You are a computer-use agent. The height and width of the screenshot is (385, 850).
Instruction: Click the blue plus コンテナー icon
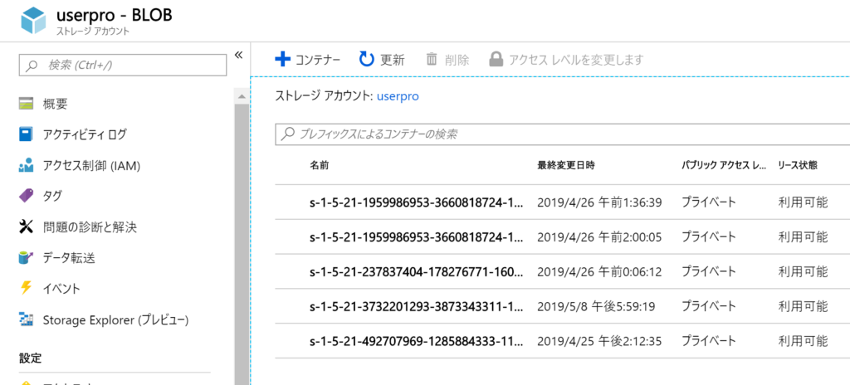click(283, 59)
